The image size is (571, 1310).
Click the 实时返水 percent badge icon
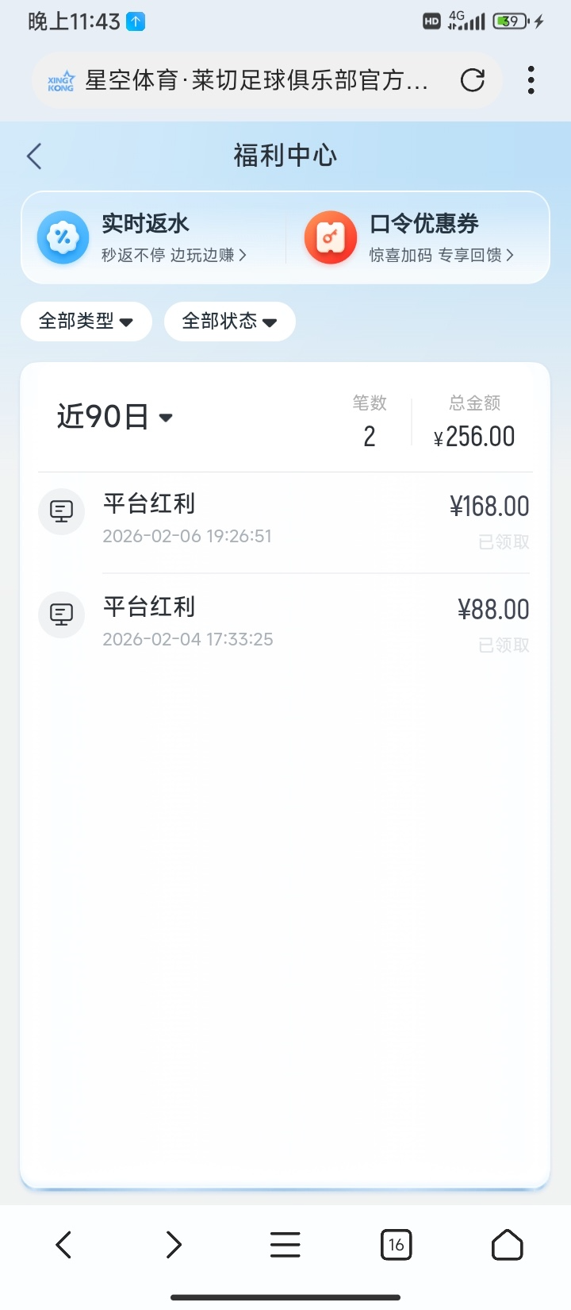coord(63,237)
